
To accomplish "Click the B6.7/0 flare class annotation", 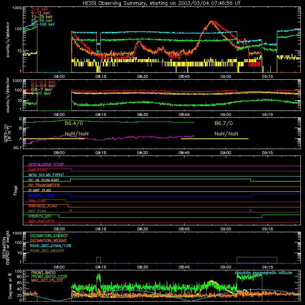I will [x=224, y=123].
